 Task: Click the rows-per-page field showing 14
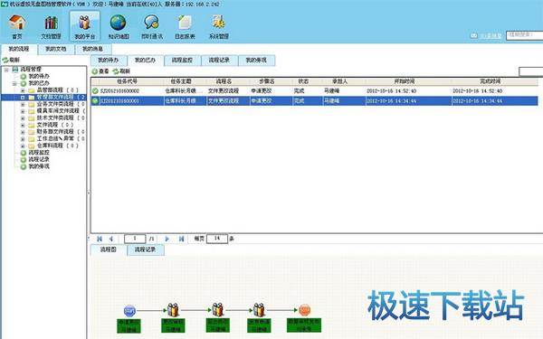coord(217,239)
